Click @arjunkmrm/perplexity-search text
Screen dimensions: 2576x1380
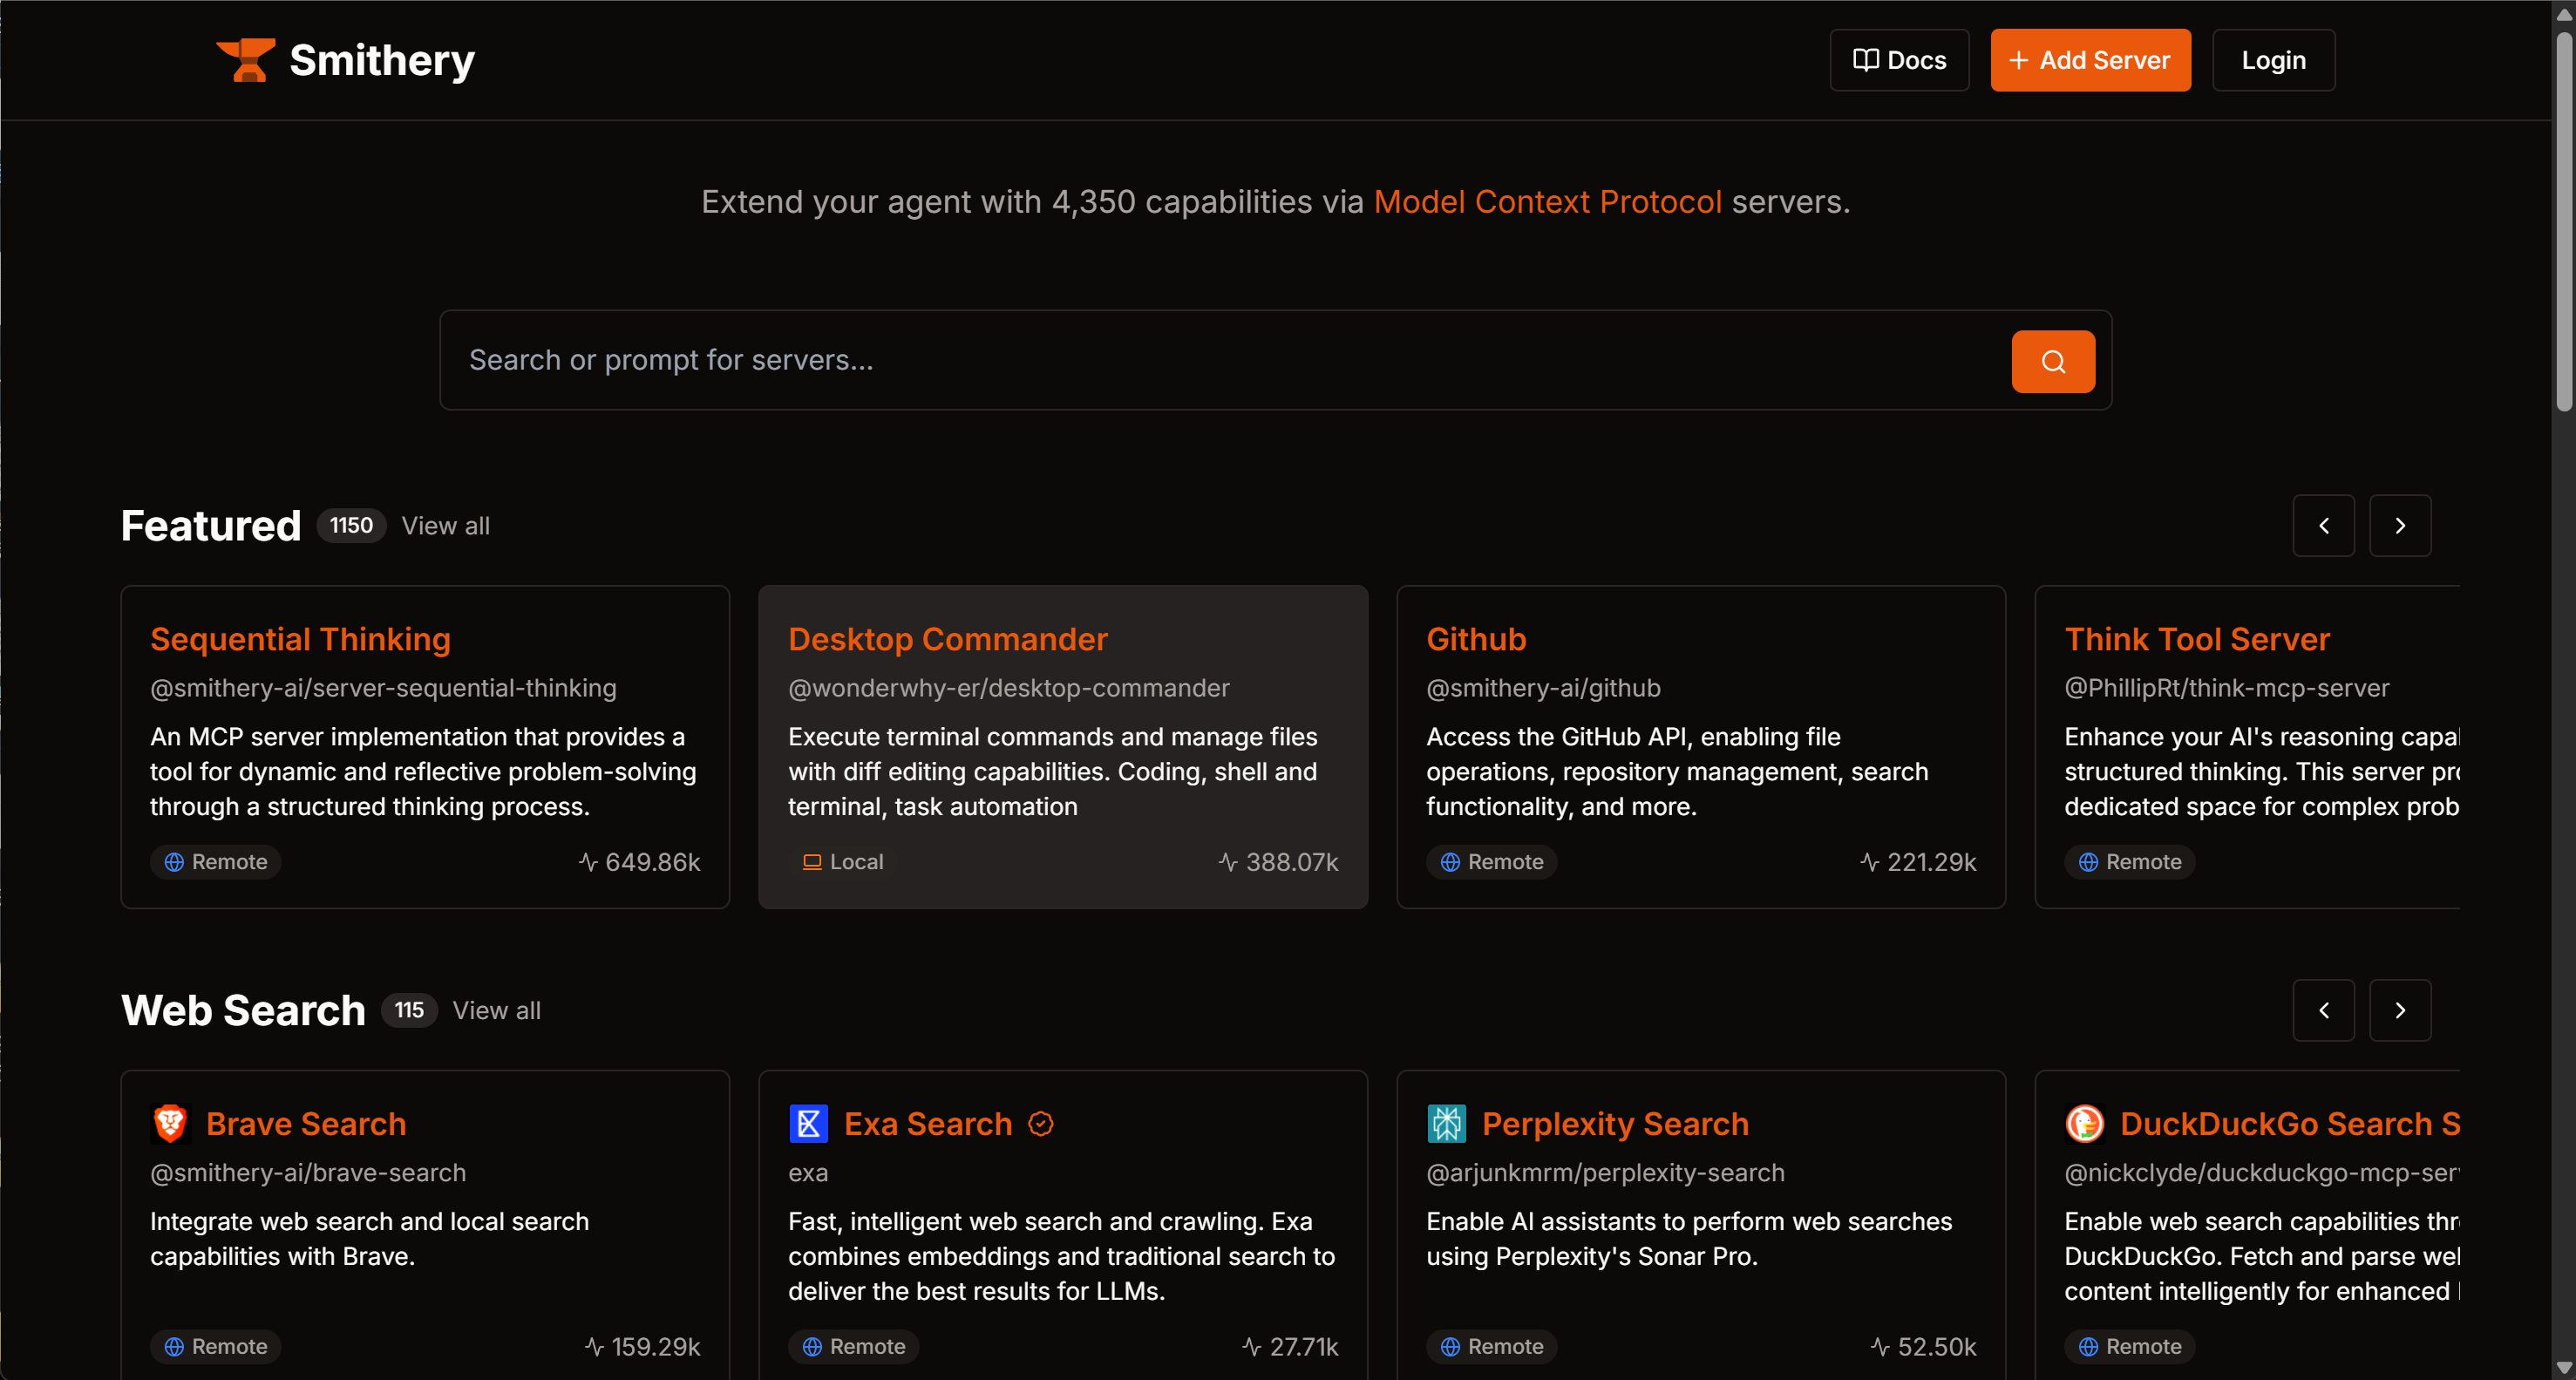pos(1605,1173)
